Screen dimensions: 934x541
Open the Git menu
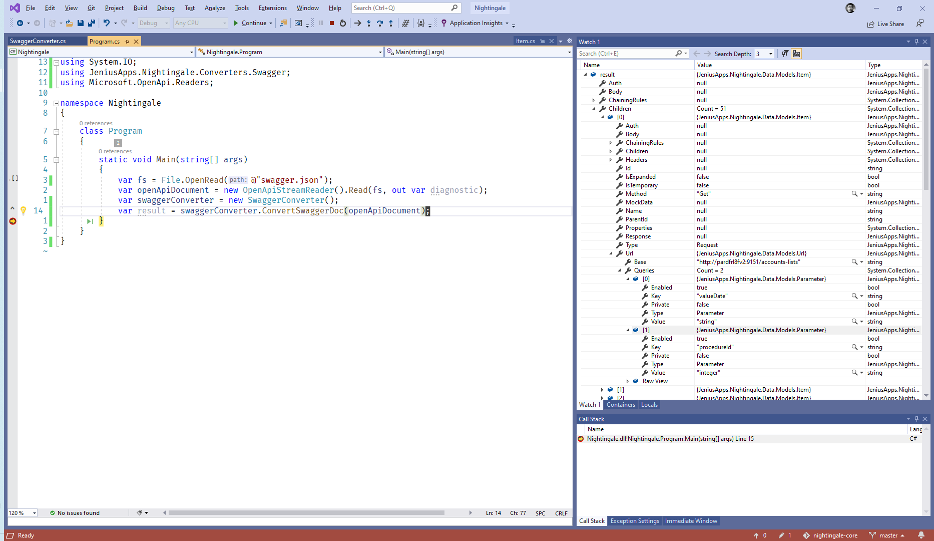[x=91, y=8]
